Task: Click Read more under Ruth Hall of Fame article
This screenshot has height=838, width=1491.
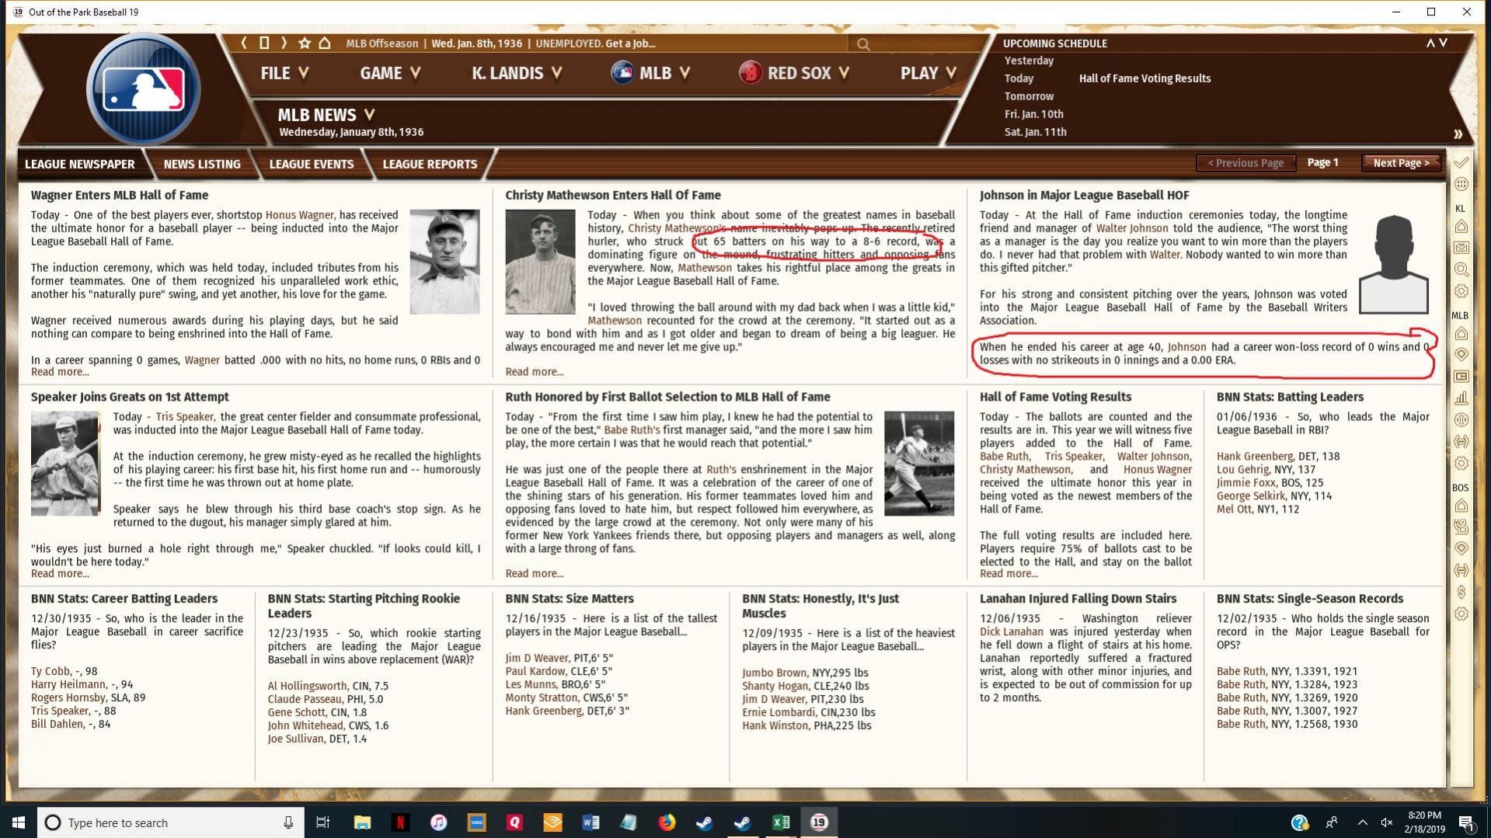Action: (x=534, y=573)
